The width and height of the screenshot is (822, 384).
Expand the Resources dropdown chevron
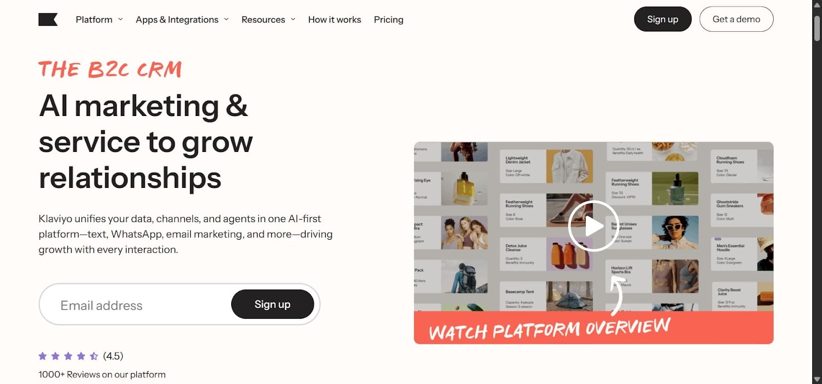(293, 20)
